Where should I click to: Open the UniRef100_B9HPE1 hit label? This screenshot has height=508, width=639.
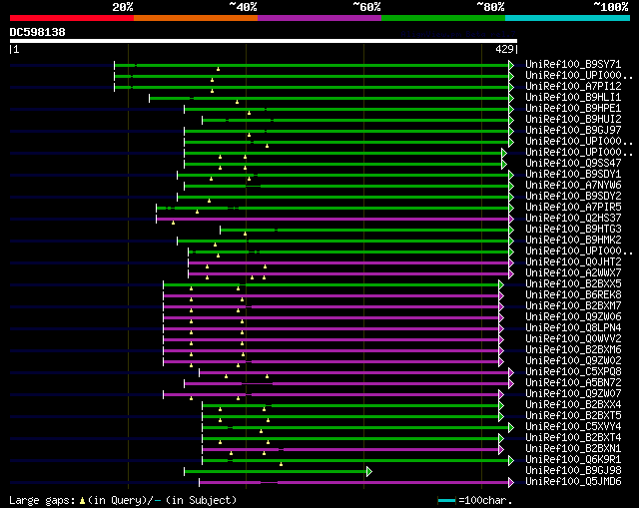[x=573, y=109]
